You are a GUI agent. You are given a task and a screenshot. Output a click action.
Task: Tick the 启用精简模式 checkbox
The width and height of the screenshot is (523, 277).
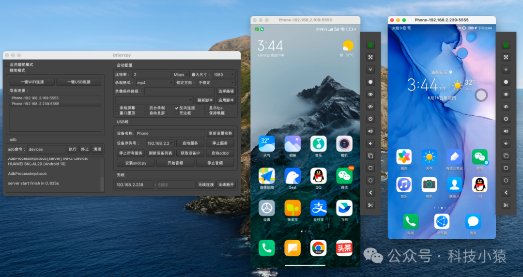7,64
